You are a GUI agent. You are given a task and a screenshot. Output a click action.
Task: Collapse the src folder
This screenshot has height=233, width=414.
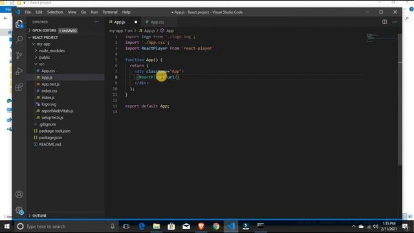(x=41, y=64)
